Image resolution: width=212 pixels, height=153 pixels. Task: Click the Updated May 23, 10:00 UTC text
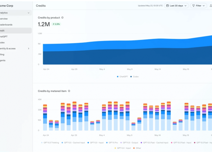click(x=150, y=6)
